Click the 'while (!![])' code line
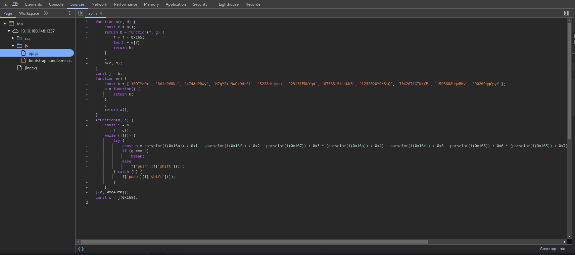 [x=120, y=135]
